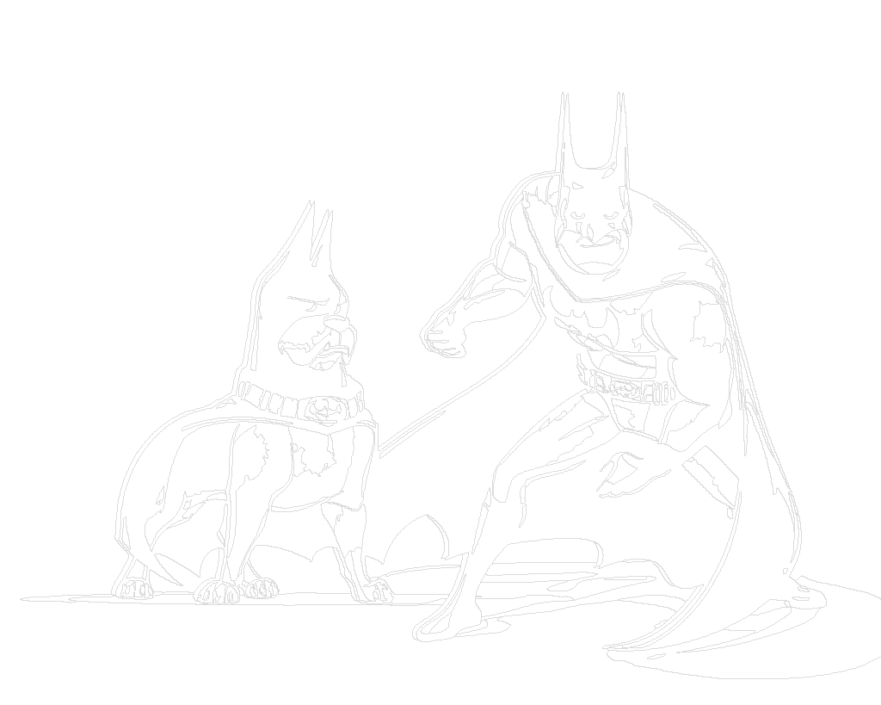The height and width of the screenshot is (705, 881).
Task: Click the dog's front right paw
Action: tap(374, 591)
